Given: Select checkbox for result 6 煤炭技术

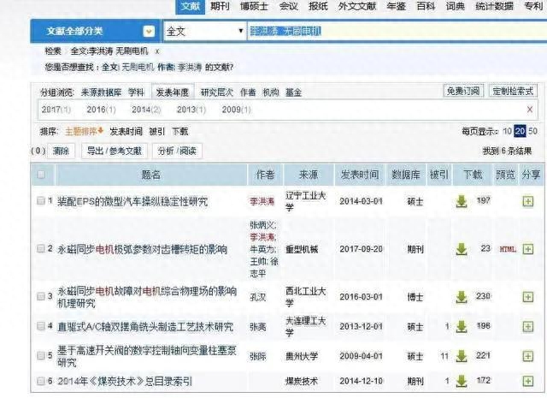Looking at the screenshot, I should pos(40,379).
